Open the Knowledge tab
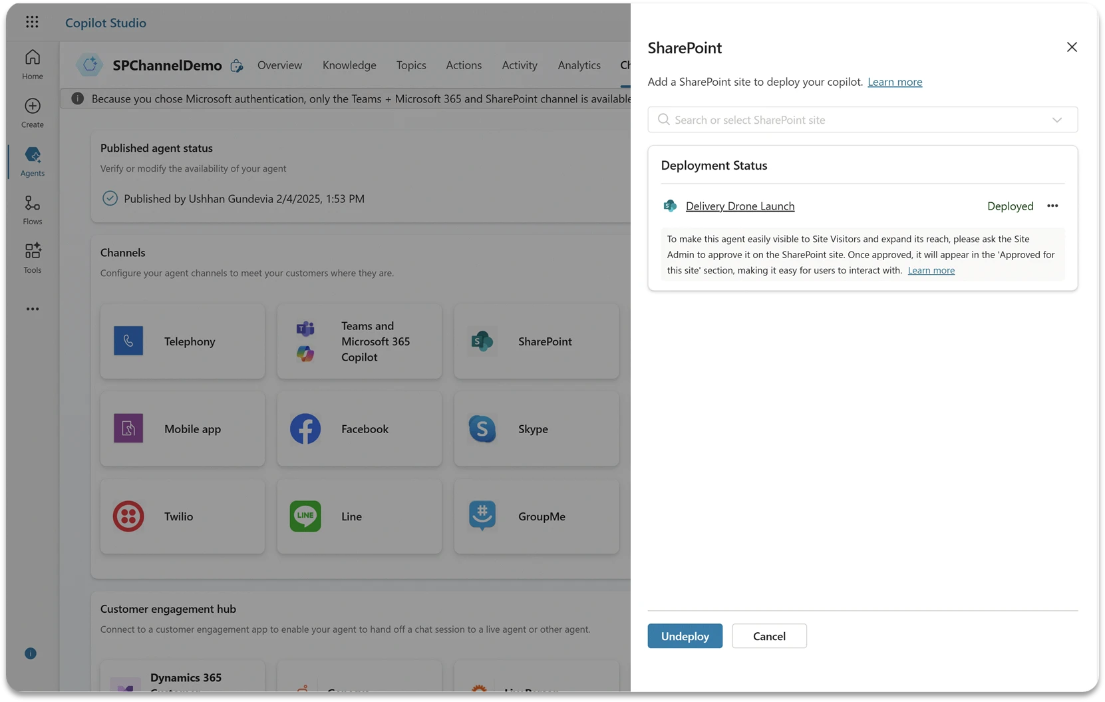 pyautogui.click(x=349, y=65)
